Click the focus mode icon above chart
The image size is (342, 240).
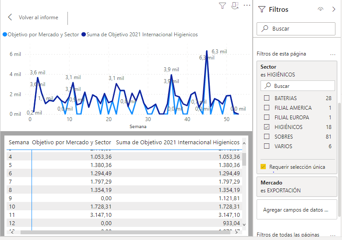(x=235, y=6)
